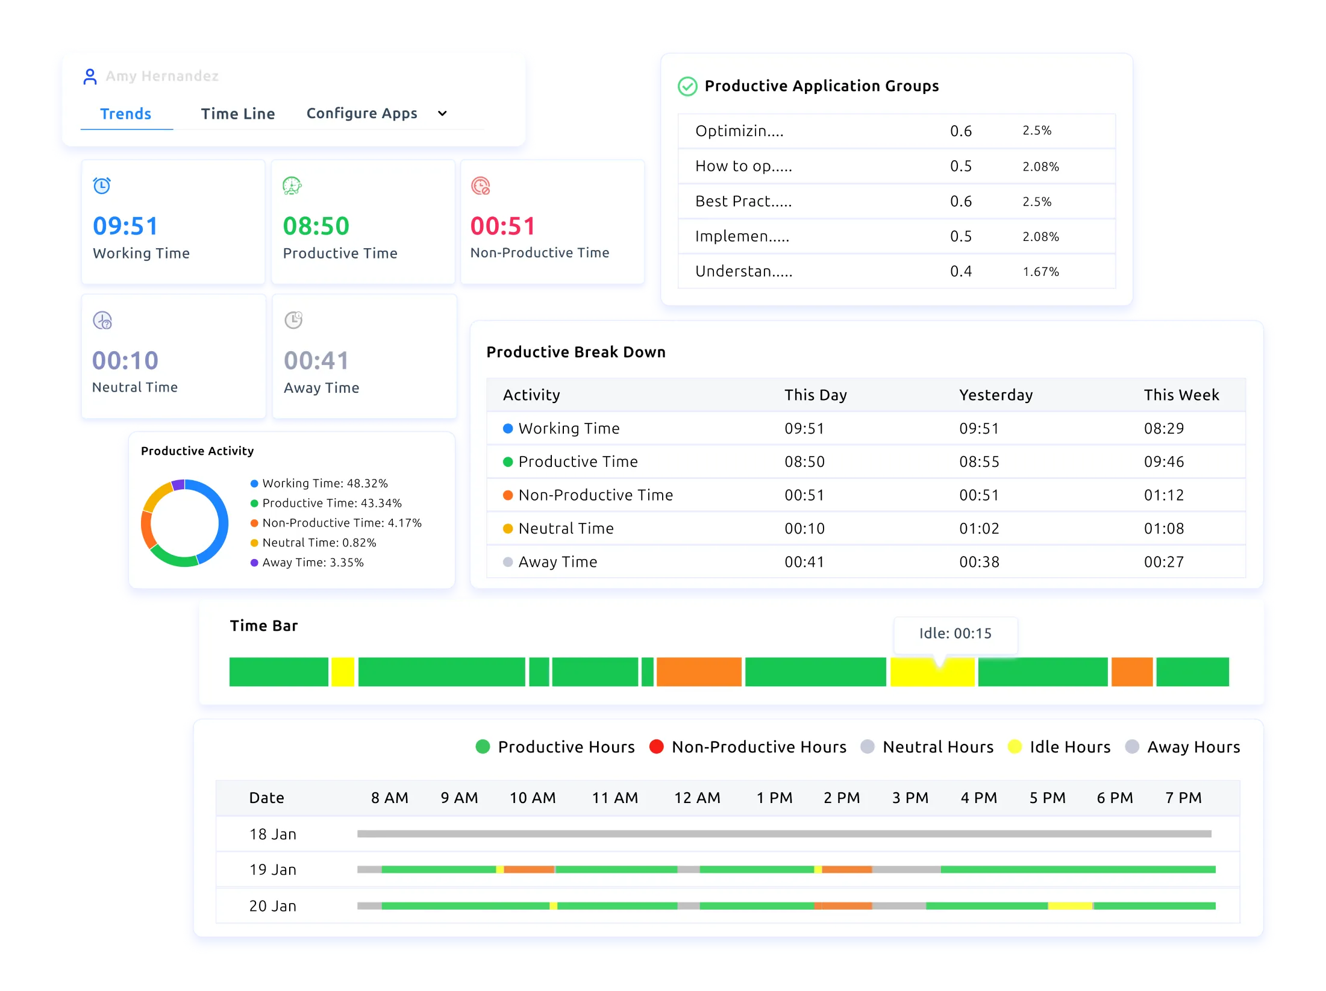The width and height of the screenshot is (1326, 991).
Task: Open the Configure Apps dropdown menu
Action: (x=361, y=113)
